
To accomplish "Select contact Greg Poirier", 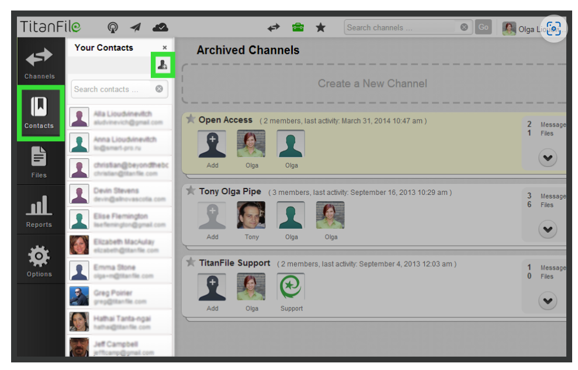I will click(x=119, y=296).
